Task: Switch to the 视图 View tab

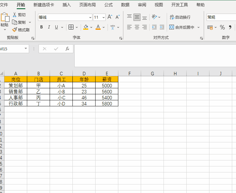Action: point(158,5)
